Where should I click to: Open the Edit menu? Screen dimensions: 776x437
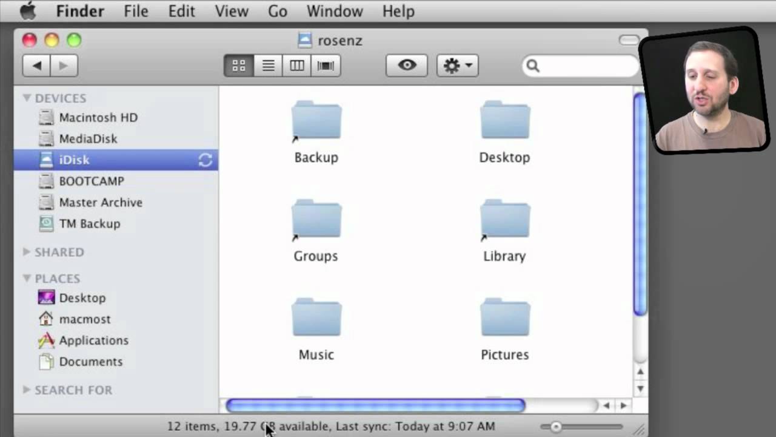tap(181, 11)
